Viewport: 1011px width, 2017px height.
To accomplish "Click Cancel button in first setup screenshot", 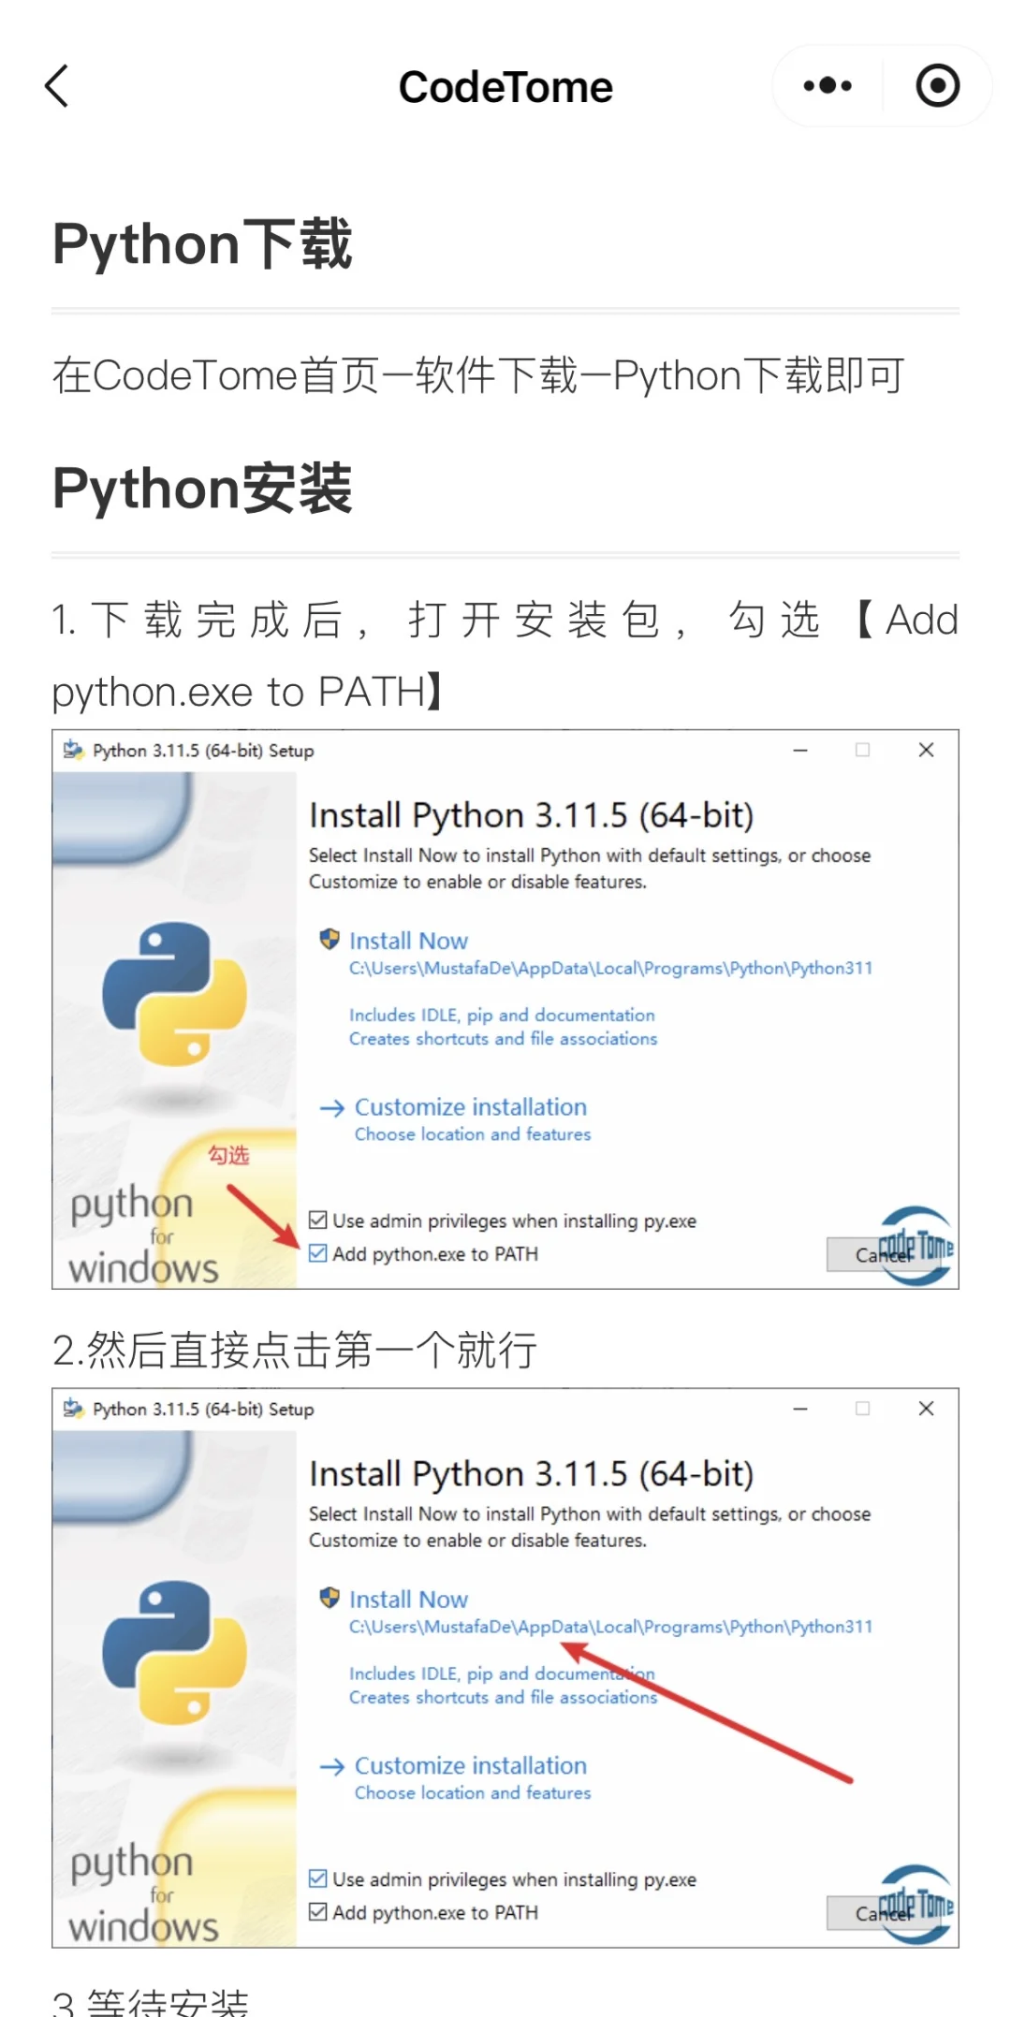I will (884, 1255).
